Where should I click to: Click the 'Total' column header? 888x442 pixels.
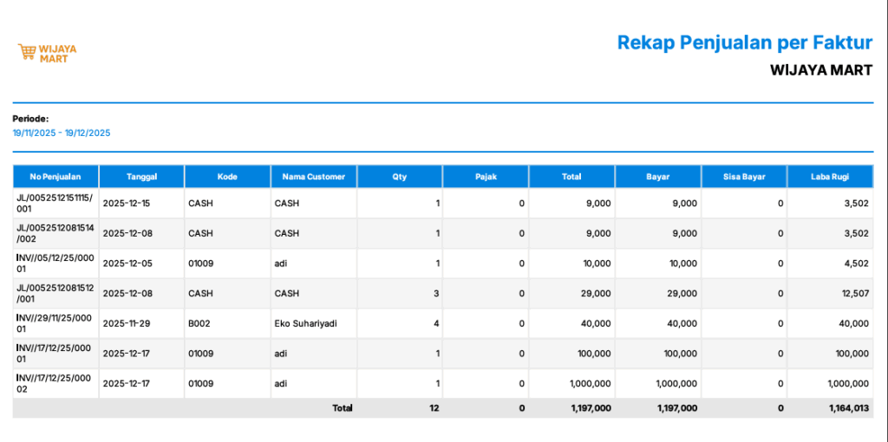coord(571,177)
